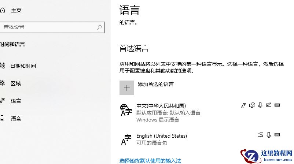Click Windows 显示语言 text

pyautogui.click(x=158, y=120)
